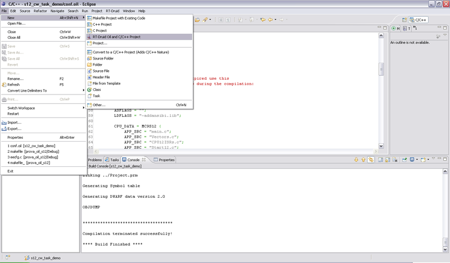Close the Console tab with its X
The height and width of the screenshot is (263, 450).
(x=144, y=160)
